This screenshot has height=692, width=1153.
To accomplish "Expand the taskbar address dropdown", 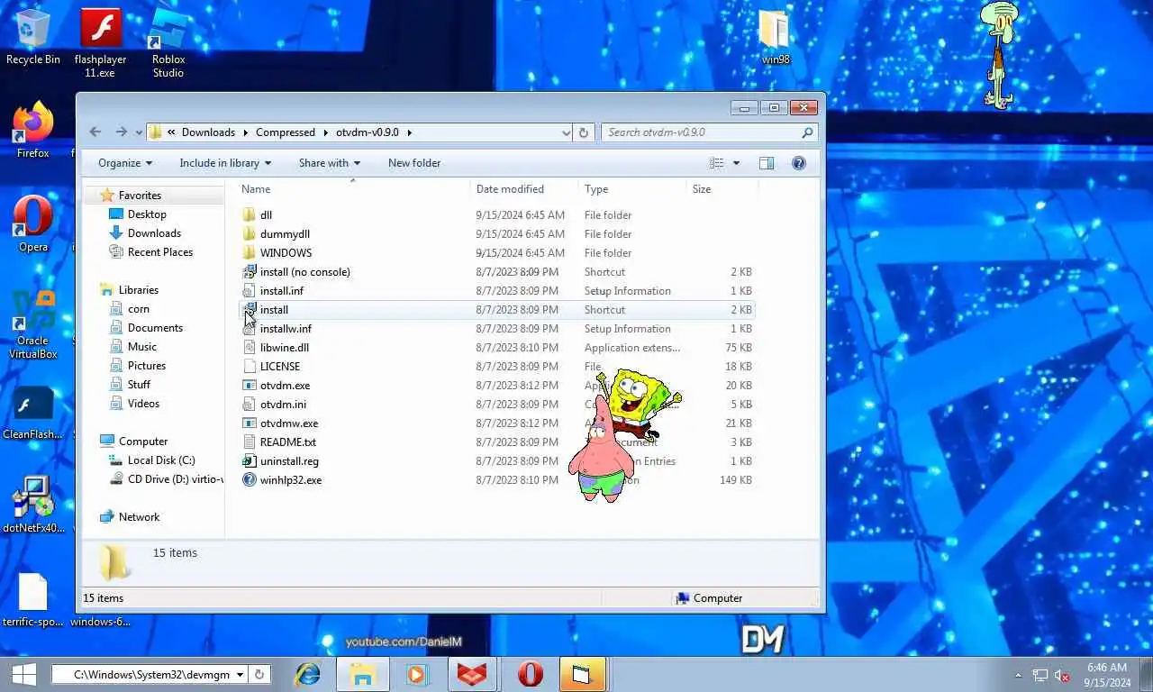I will pos(240,674).
